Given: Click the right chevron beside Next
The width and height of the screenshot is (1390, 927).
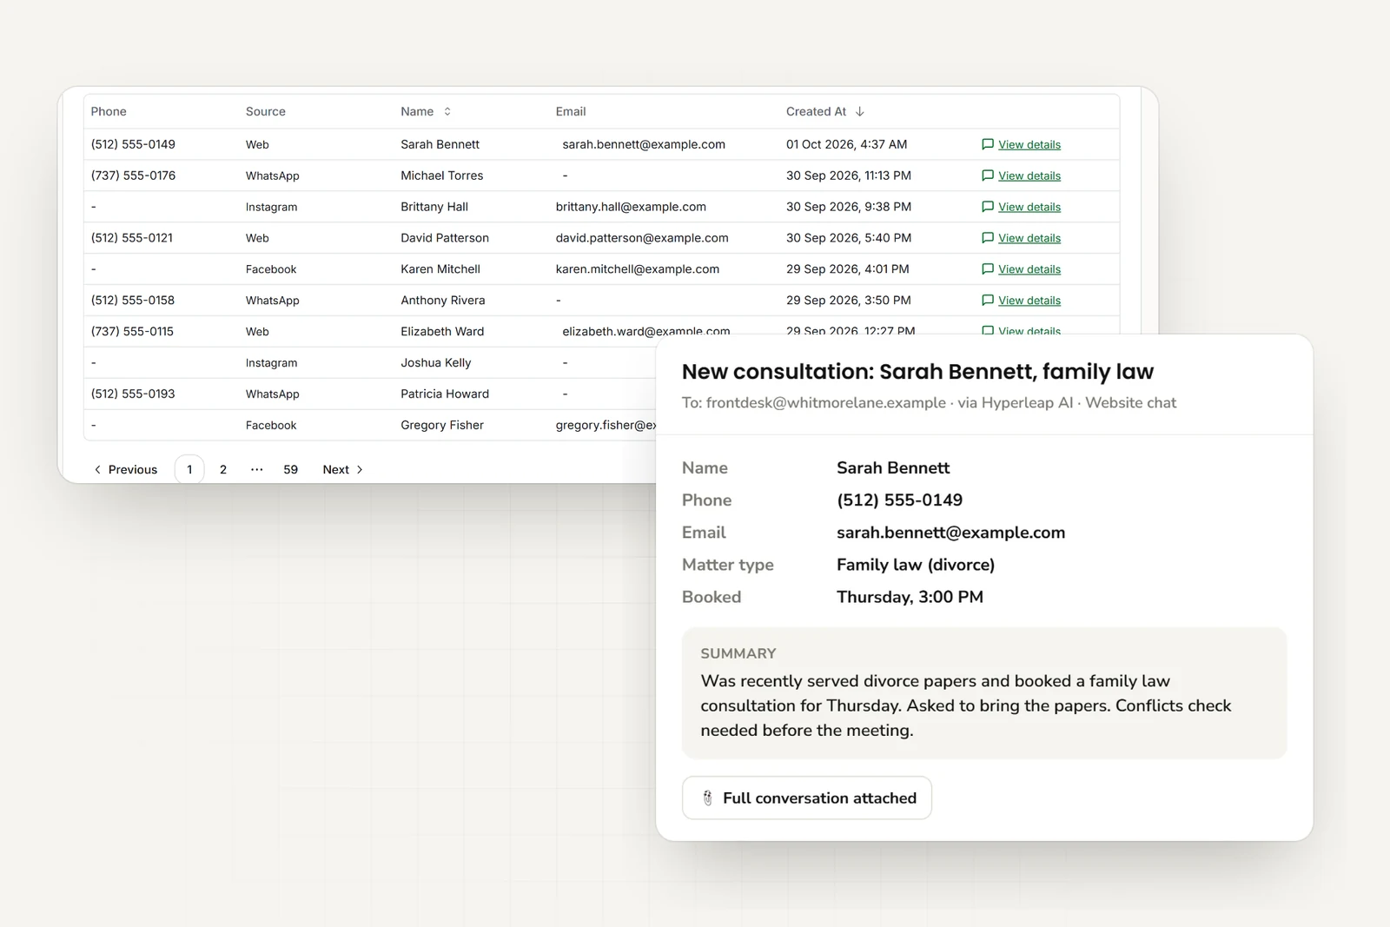Looking at the screenshot, I should coord(360,469).
